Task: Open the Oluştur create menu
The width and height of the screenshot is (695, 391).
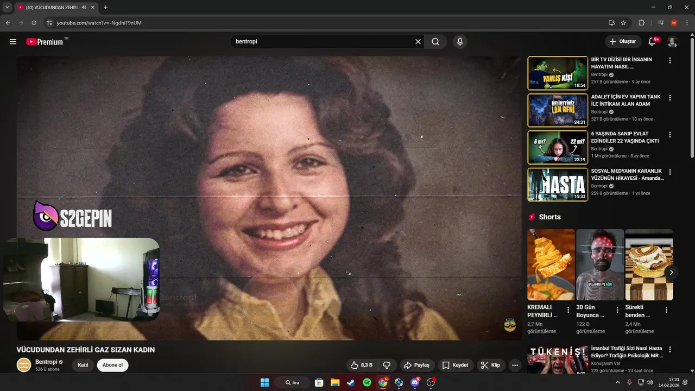Action: pyautogui.click(x=623, y=42)
